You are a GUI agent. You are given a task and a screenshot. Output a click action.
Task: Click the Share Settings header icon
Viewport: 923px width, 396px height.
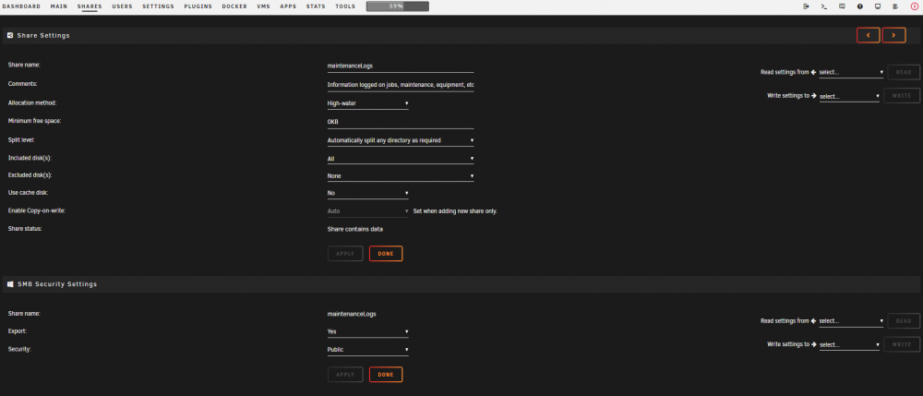pyautogui.click(x=10, y=35)
